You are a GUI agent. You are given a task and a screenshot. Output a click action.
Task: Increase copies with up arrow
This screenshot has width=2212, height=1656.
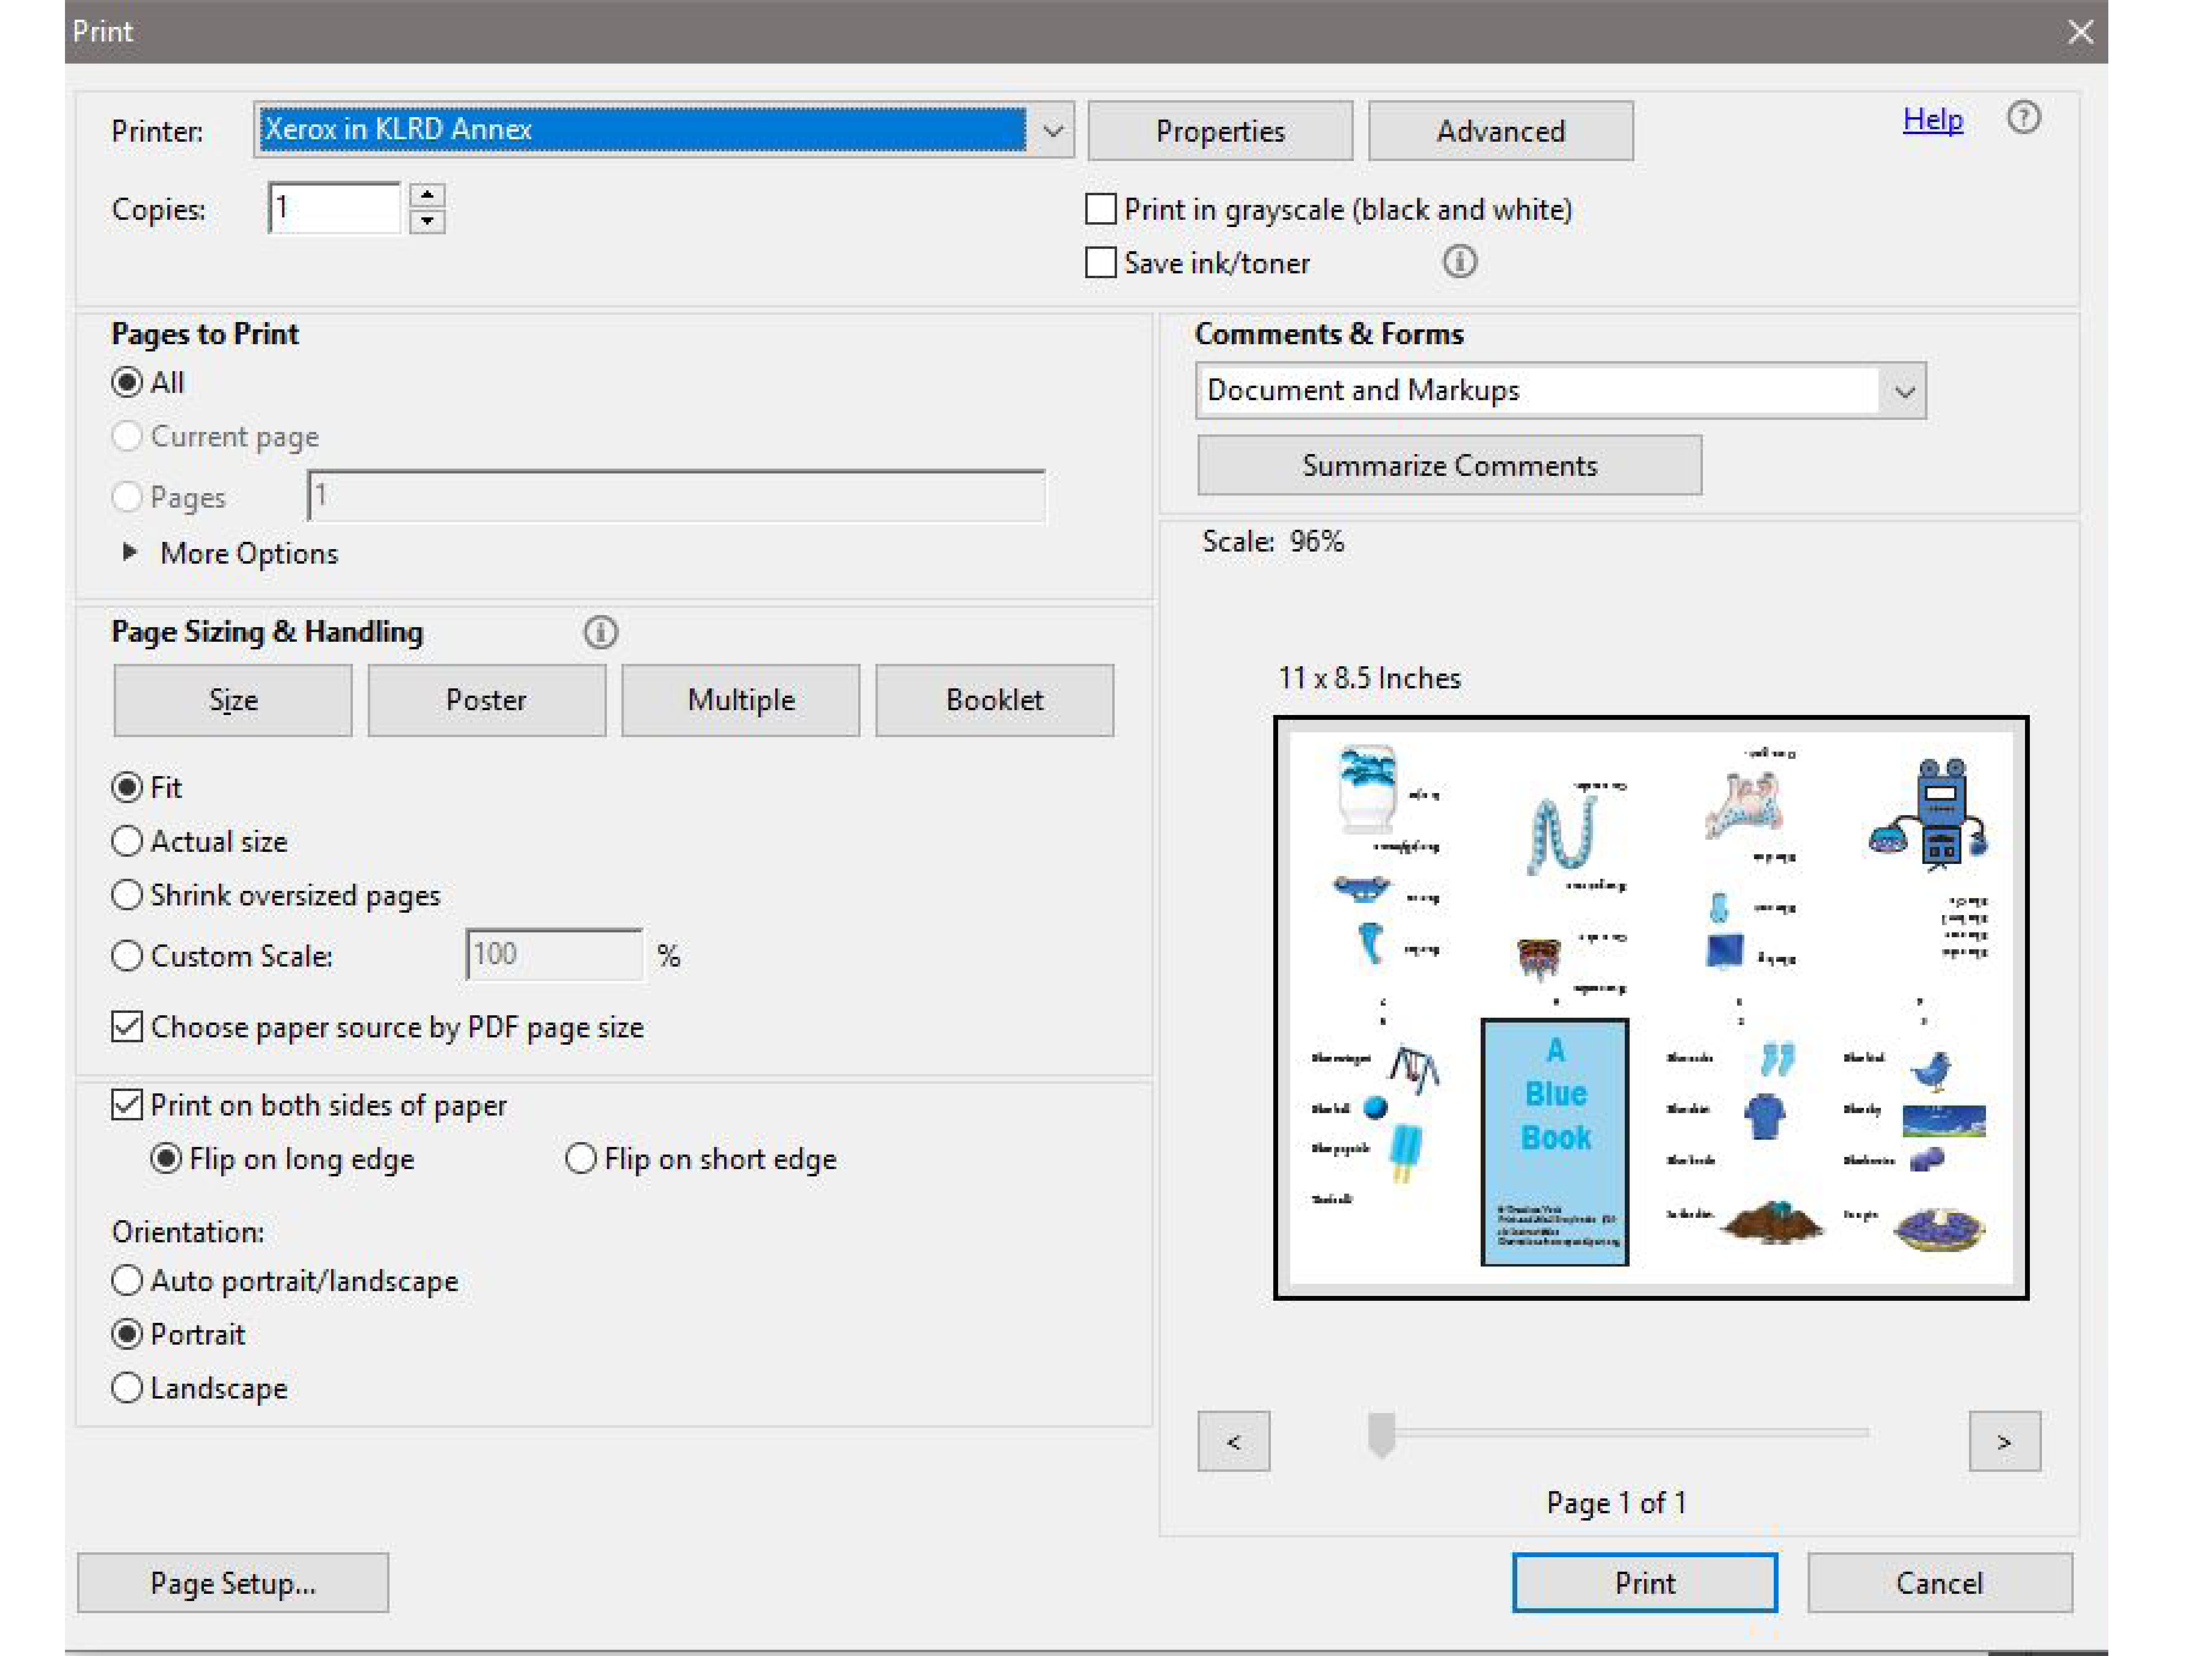click(x=427, y=195)
